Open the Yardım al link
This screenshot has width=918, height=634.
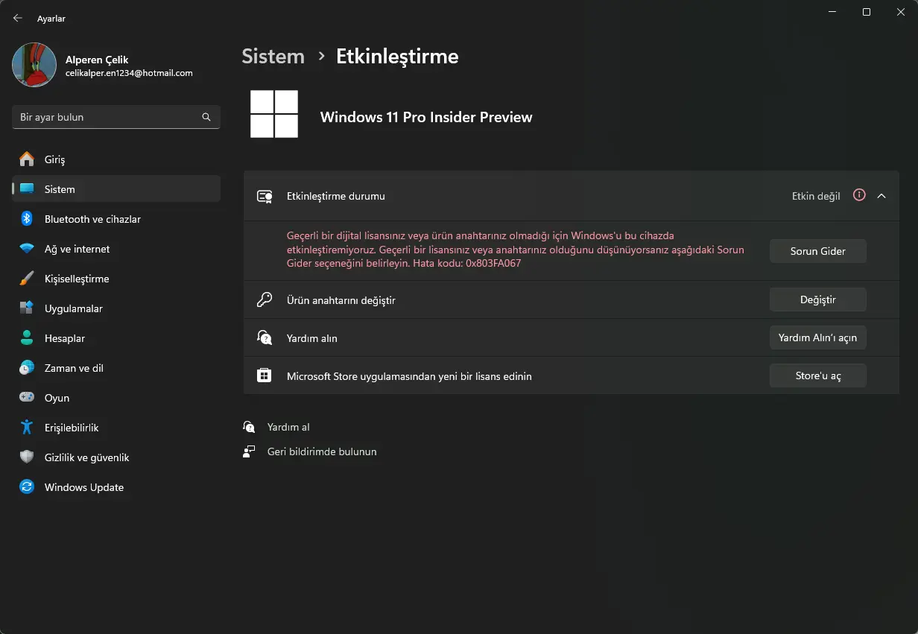pos(288,427)
